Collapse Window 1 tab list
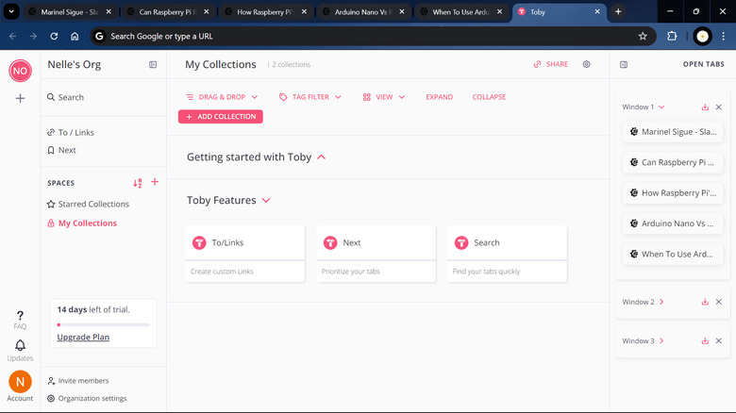736x413 pixels. point(661,107)
